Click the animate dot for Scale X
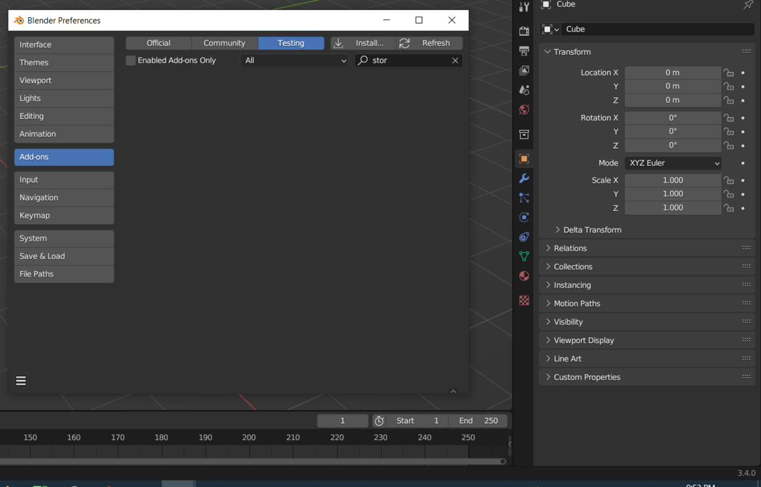This screenshot has width=761, height=487. click(x=743, y=180)
